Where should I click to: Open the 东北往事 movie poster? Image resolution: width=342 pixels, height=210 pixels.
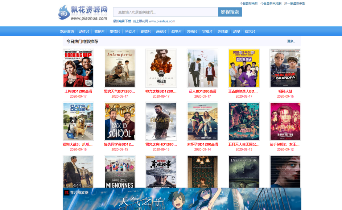161,172
